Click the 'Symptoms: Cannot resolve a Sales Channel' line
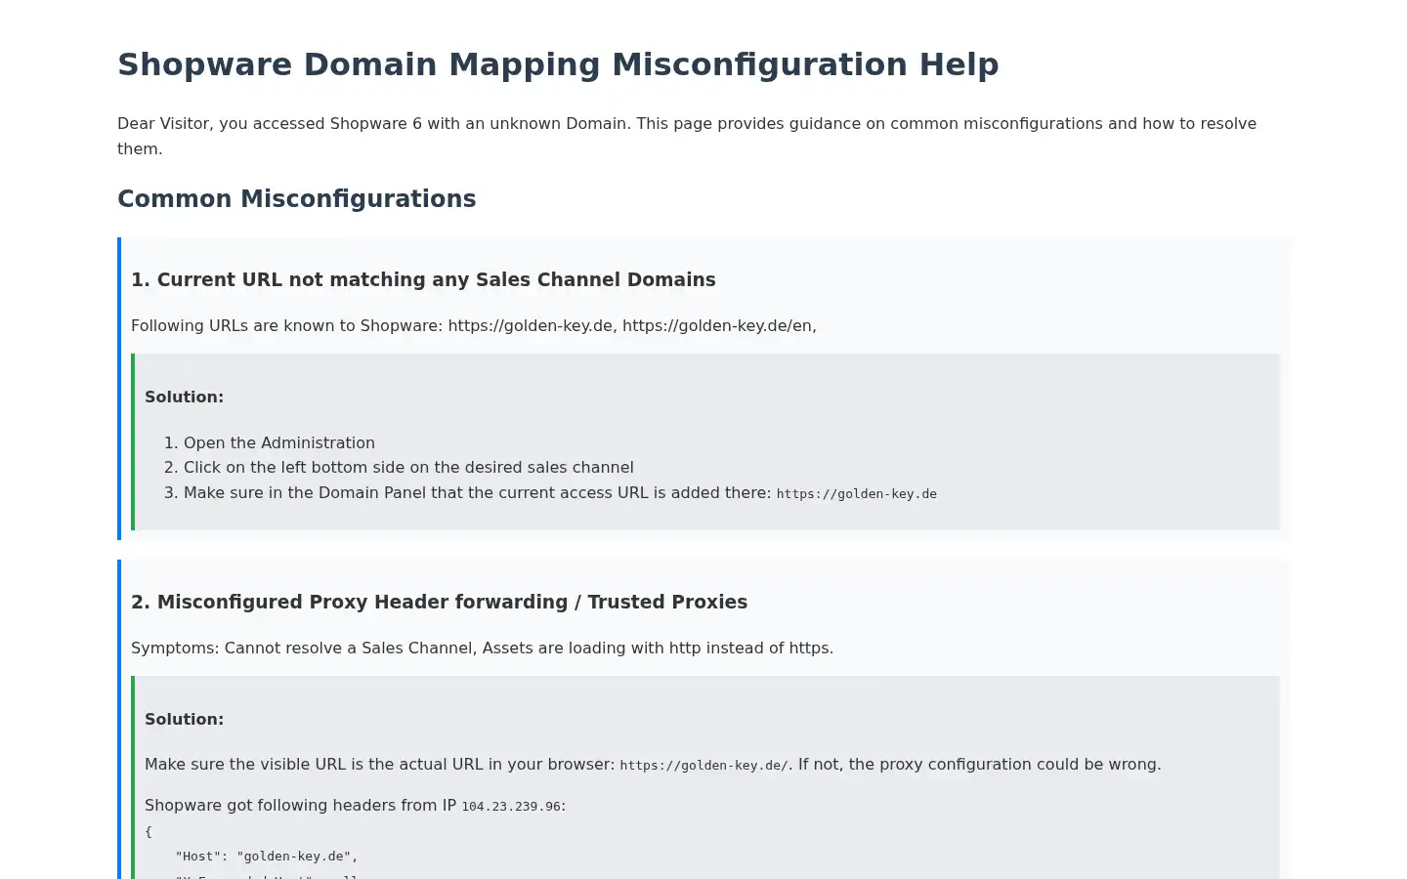Screen dimensions: 1407x879 tap(483, 649)
